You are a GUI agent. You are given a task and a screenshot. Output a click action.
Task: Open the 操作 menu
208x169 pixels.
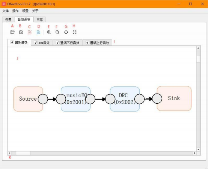(x=15, y=11)
